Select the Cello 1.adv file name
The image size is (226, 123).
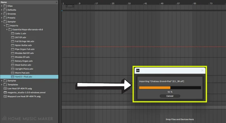pyautogui.click(x=21, y=34)
